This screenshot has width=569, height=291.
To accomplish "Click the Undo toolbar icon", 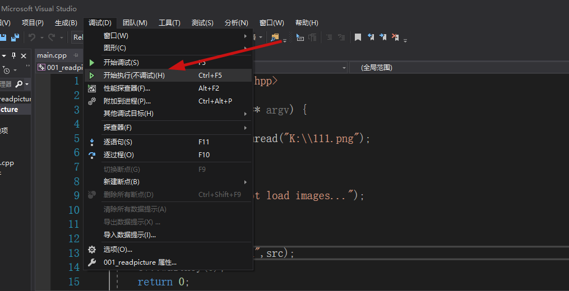I will point(32,37).
